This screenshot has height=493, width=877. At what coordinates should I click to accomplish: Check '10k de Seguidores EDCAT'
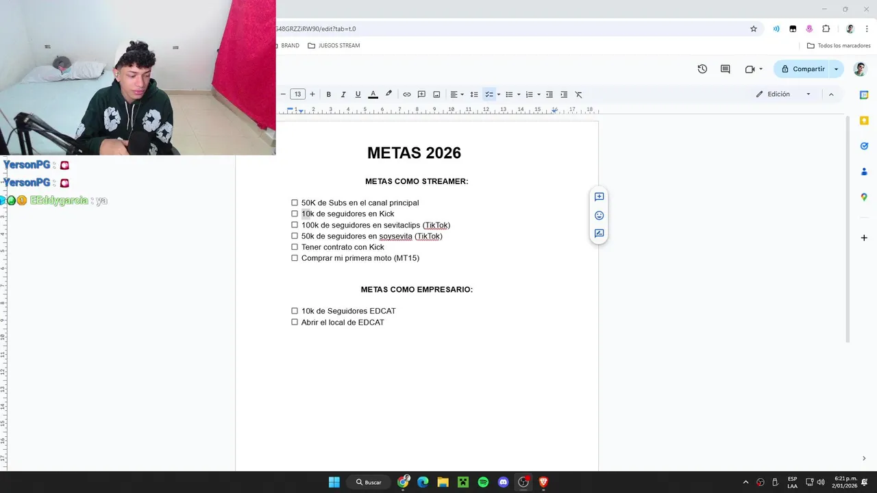click(x=295, y=311)
